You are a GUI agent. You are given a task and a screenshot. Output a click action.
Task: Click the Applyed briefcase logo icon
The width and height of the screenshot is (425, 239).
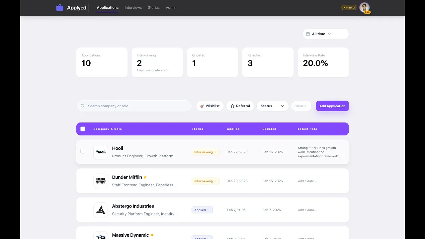click(x=60, y=8)
